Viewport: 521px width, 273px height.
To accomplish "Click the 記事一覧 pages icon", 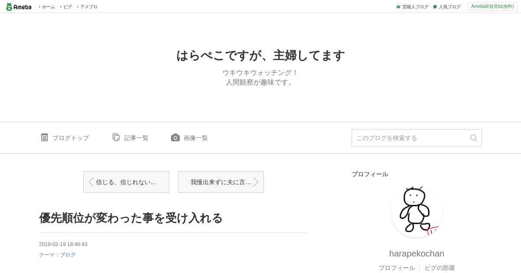I will (x=116, y=137).
